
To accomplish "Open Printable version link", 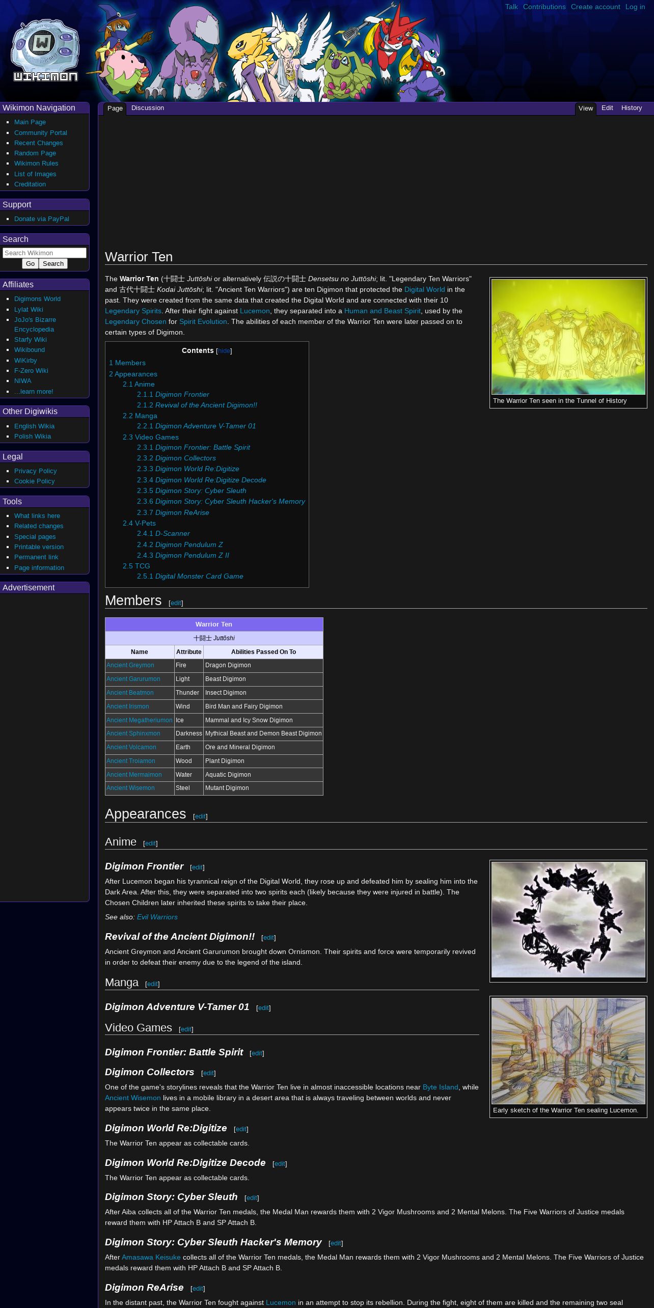I will click(39, 547).
